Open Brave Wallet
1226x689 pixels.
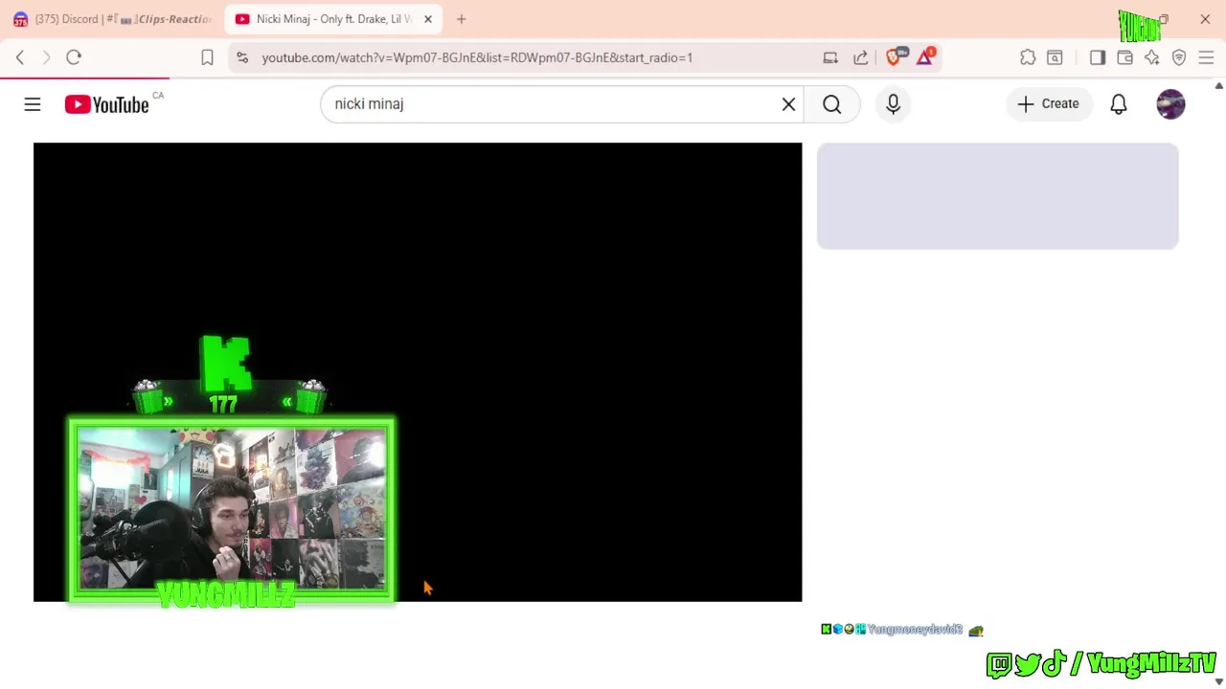point(1124,57)
